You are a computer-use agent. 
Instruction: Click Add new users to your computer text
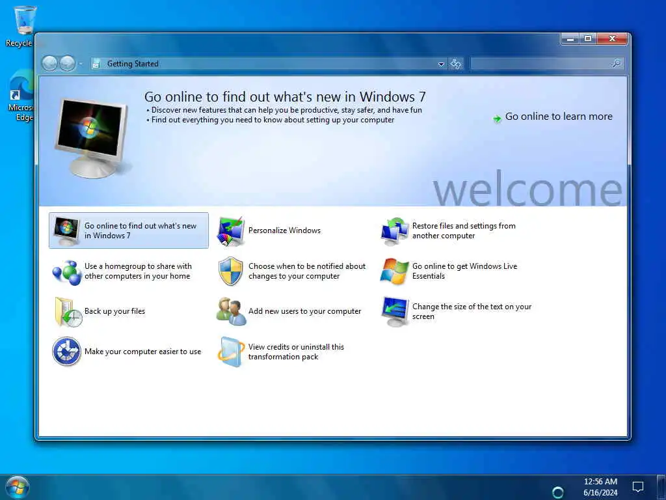tap(304, 311)
